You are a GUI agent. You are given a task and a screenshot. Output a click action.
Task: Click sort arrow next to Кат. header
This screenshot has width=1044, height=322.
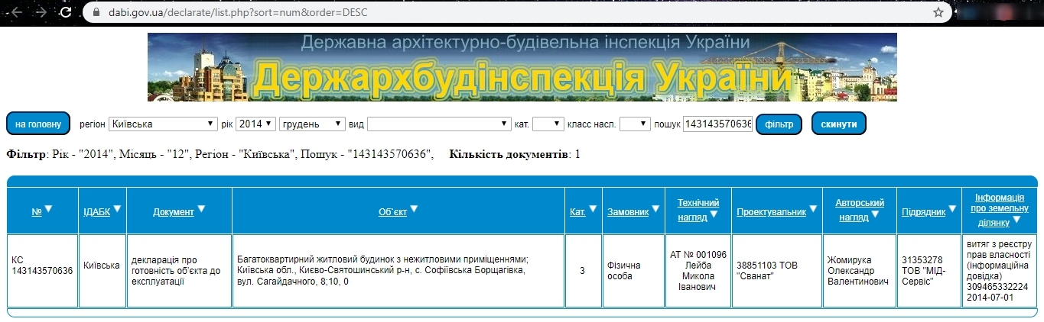(593, 209)
